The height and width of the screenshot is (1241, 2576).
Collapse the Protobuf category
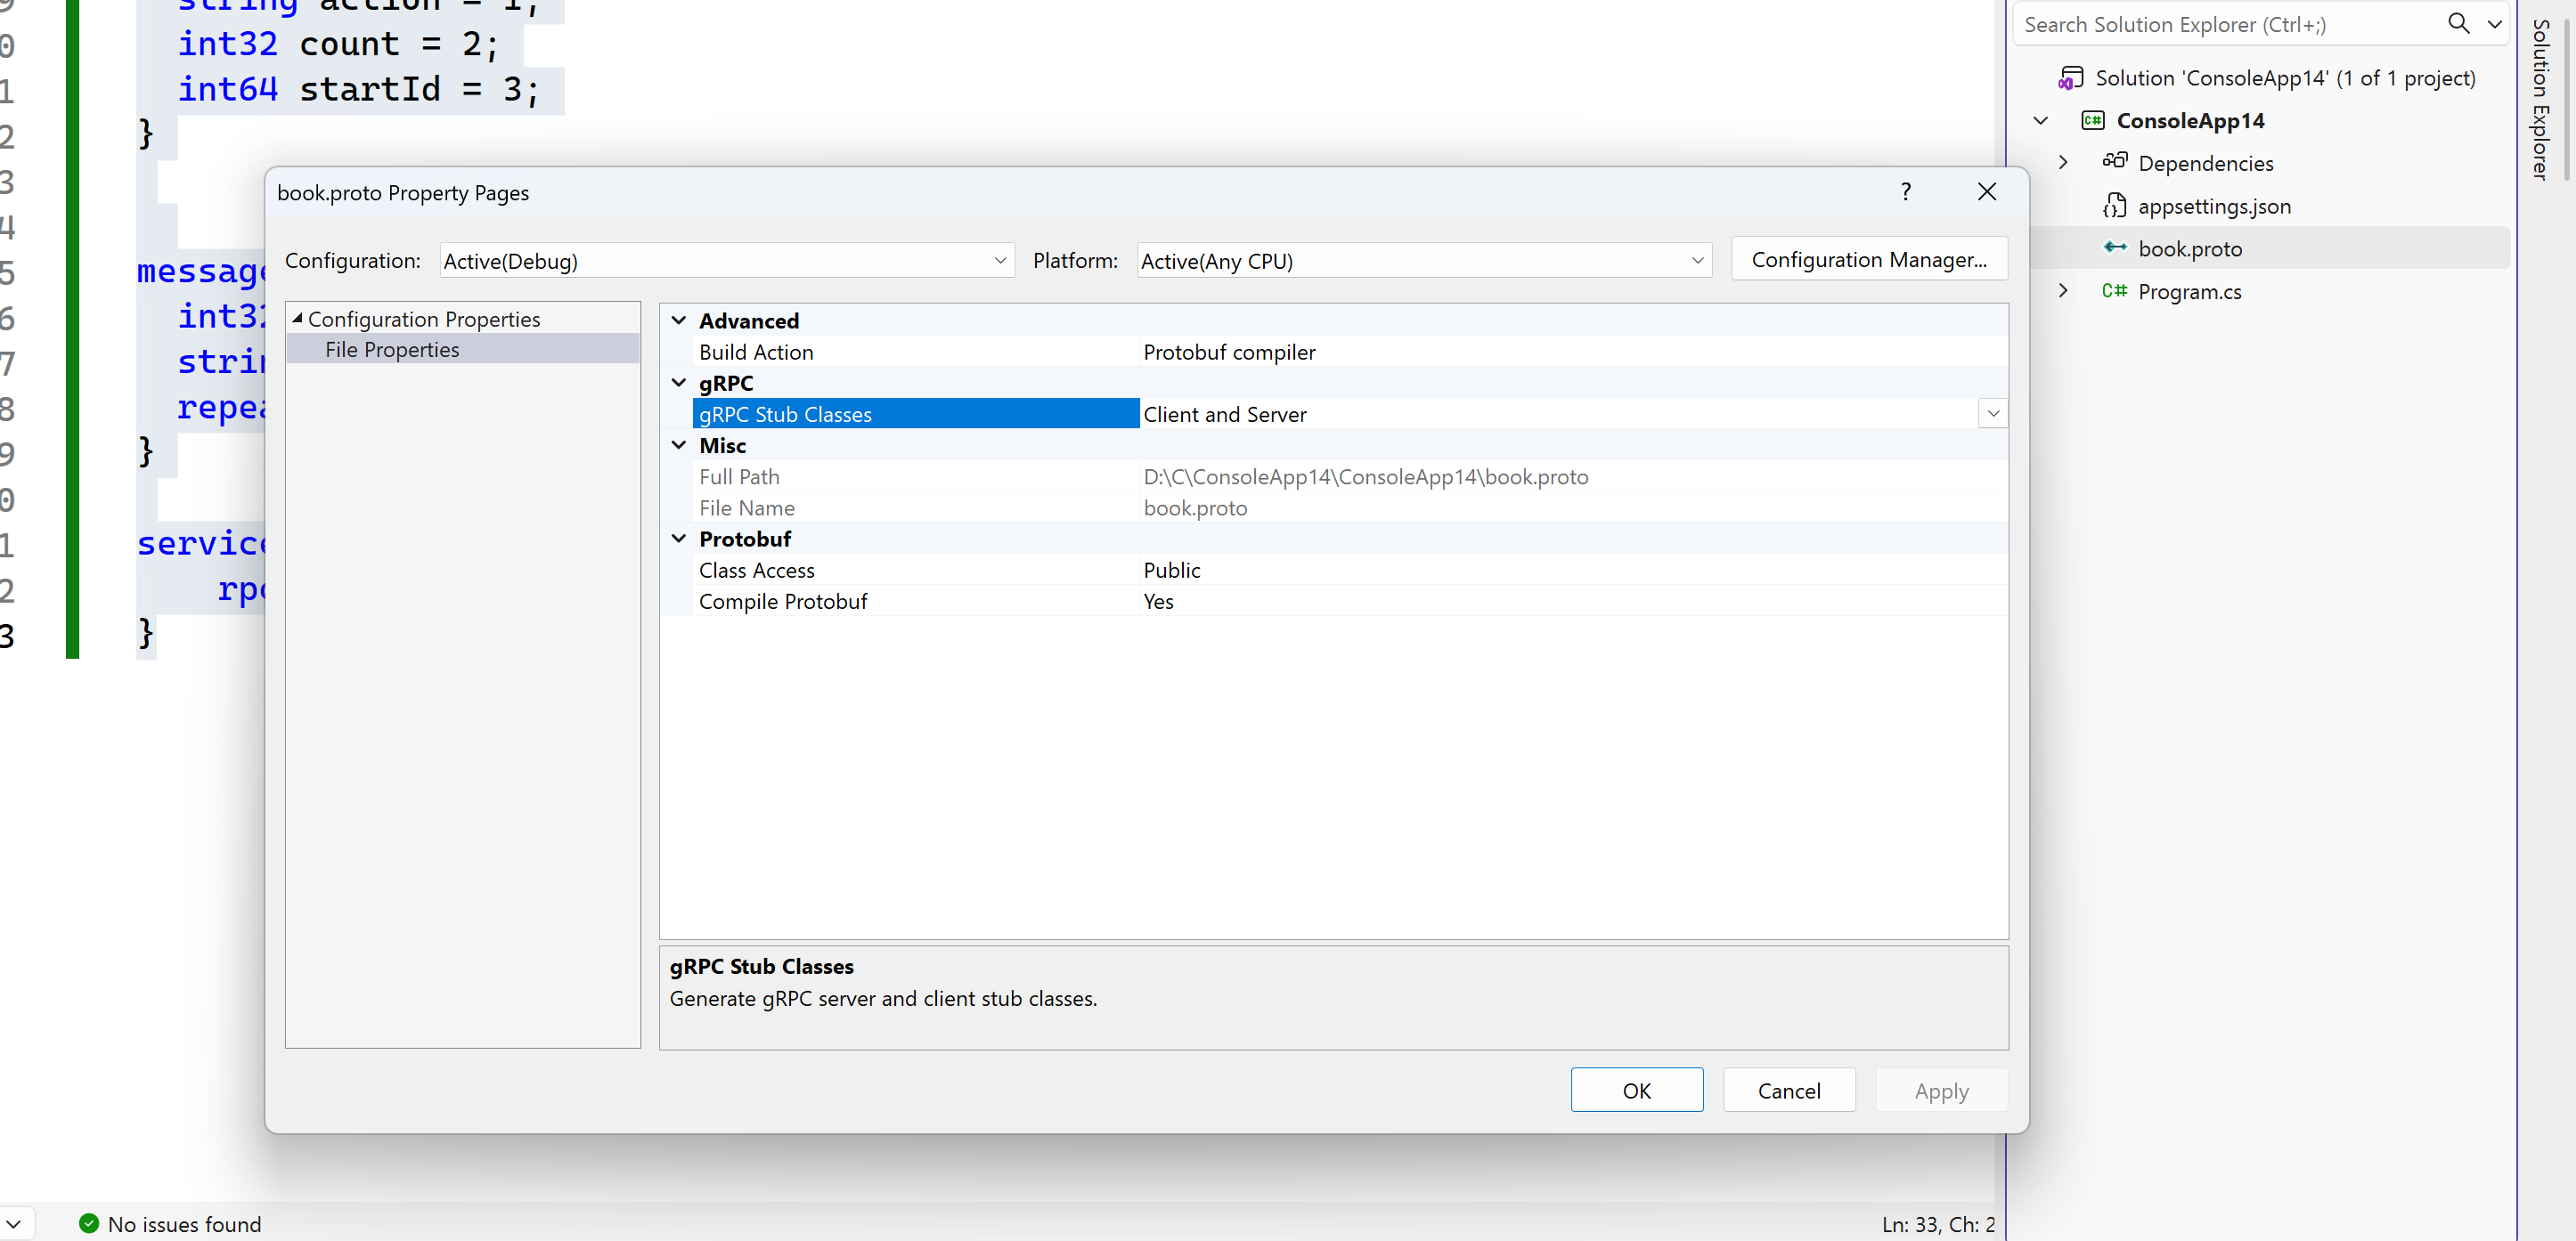pos(679,539)
